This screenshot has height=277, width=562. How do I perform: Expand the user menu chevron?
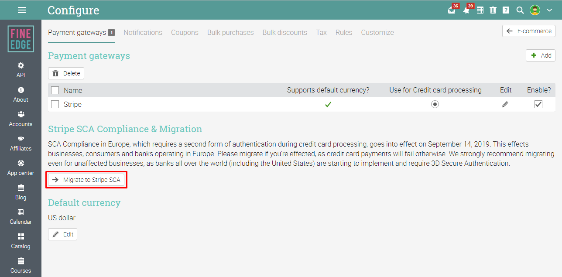549,10
